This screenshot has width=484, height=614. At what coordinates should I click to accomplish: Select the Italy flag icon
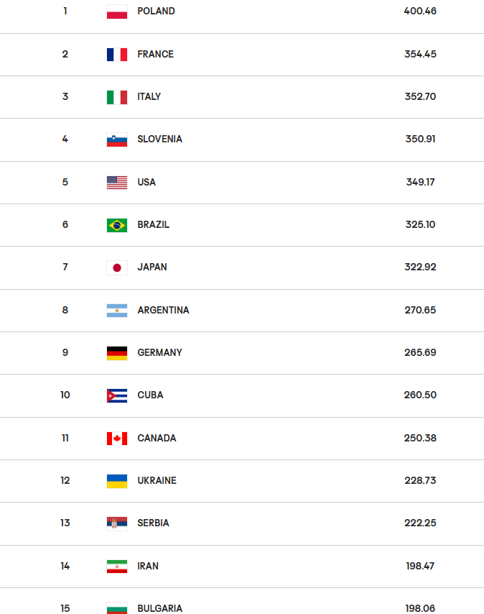pos(116,97)
